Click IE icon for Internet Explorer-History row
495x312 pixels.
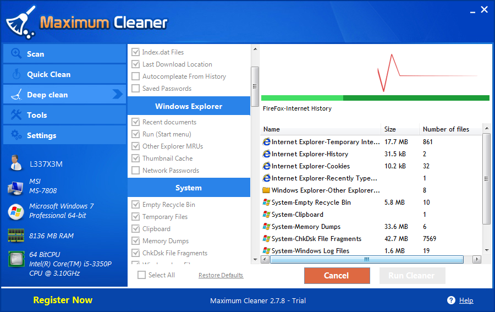(x=266, y=154)
